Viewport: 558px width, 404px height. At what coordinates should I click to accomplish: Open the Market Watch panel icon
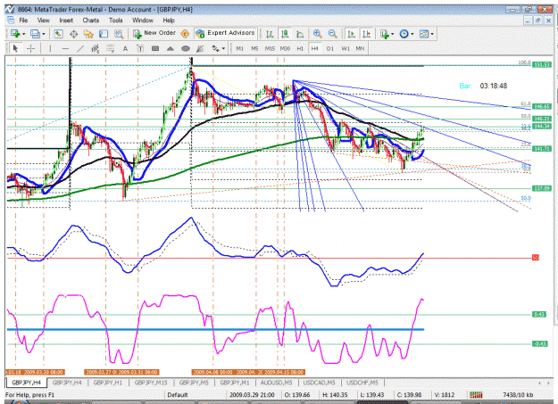pyautogui.click(x=58, y=34)
